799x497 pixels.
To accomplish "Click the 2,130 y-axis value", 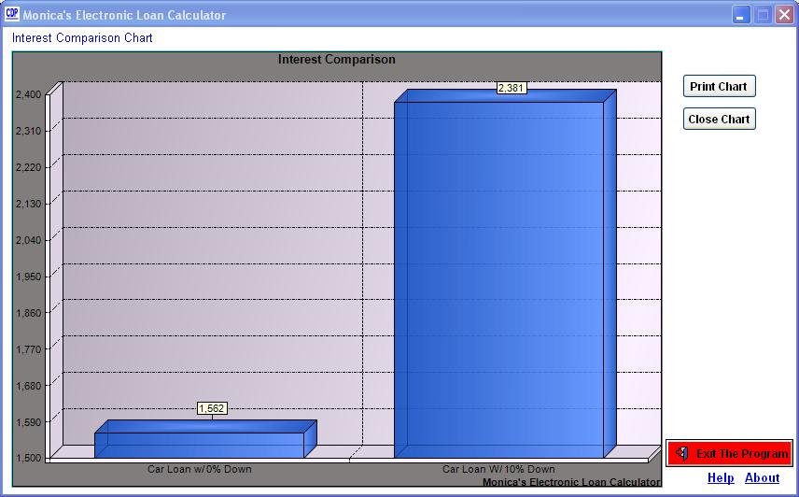I will pos(29,204).
